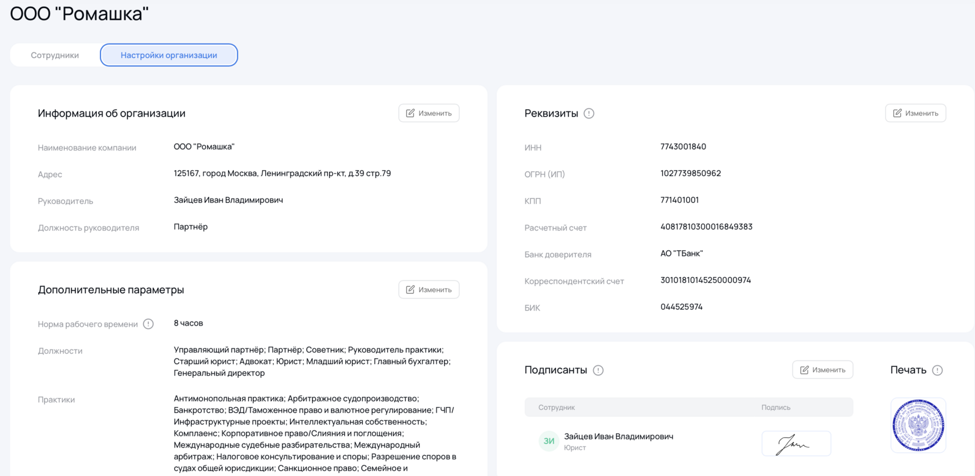975x476 pixels.
Task: Edit the Реквизиты section via Изменить
Action: tap(915, 113)
